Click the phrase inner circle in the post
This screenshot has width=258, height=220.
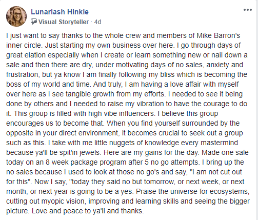point(24,45)
